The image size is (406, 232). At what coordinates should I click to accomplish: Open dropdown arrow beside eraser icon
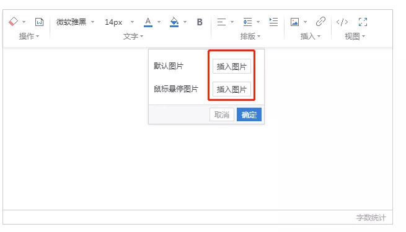tap(24, 22)
